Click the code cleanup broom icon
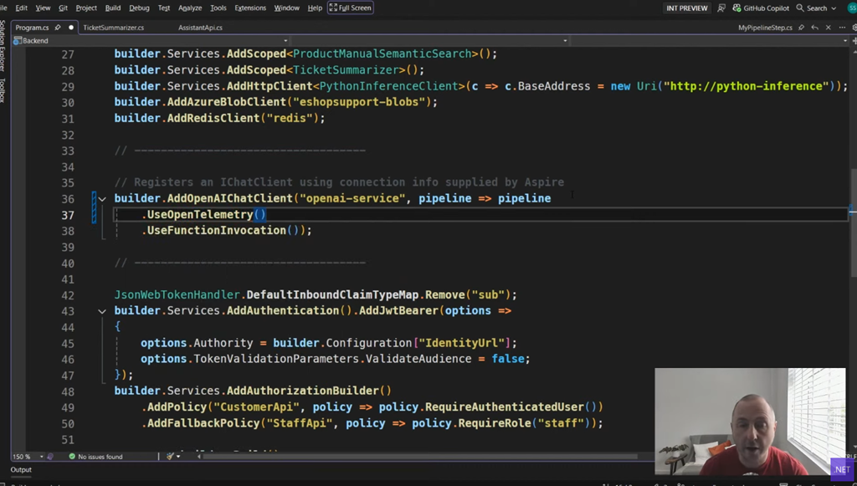Image resolution: width=857 pixels, height=486 pixels. click(172, 457)
